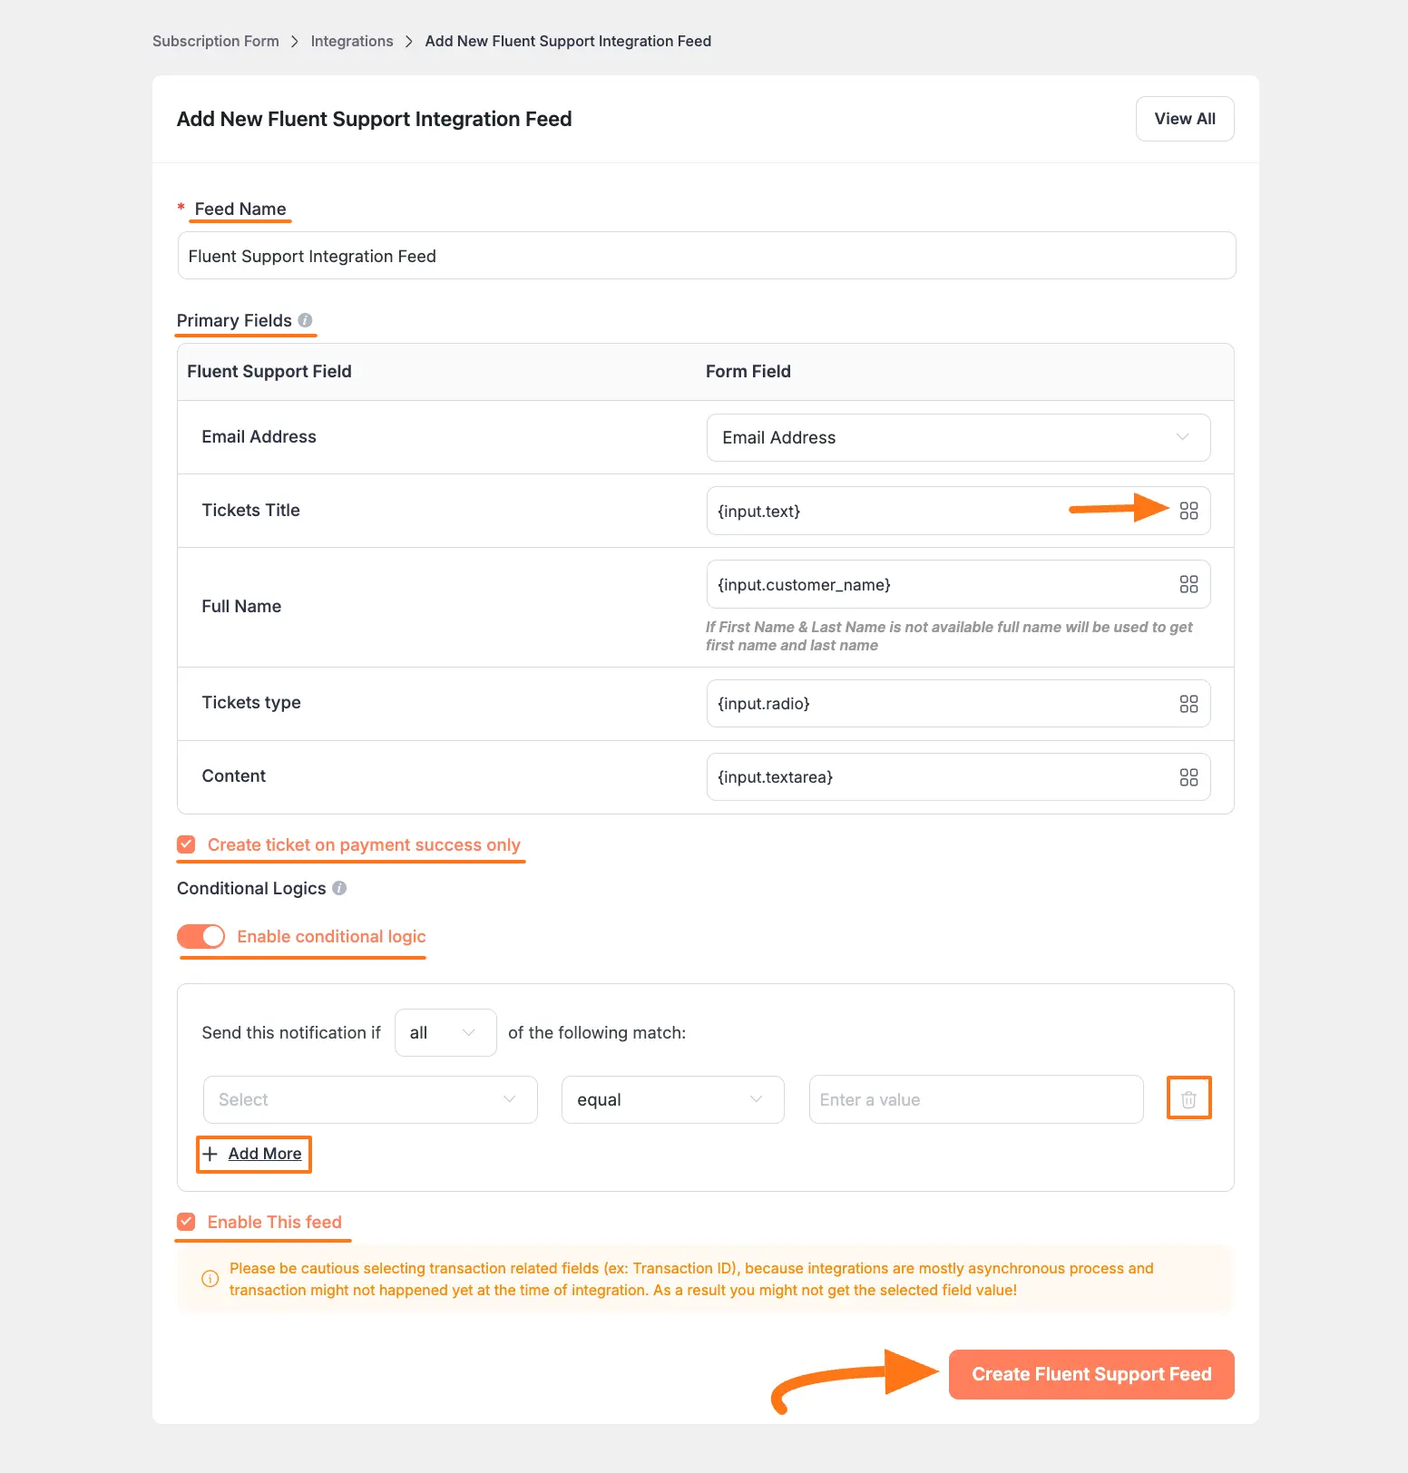Click the Add More link

(x=265, y=1154)
